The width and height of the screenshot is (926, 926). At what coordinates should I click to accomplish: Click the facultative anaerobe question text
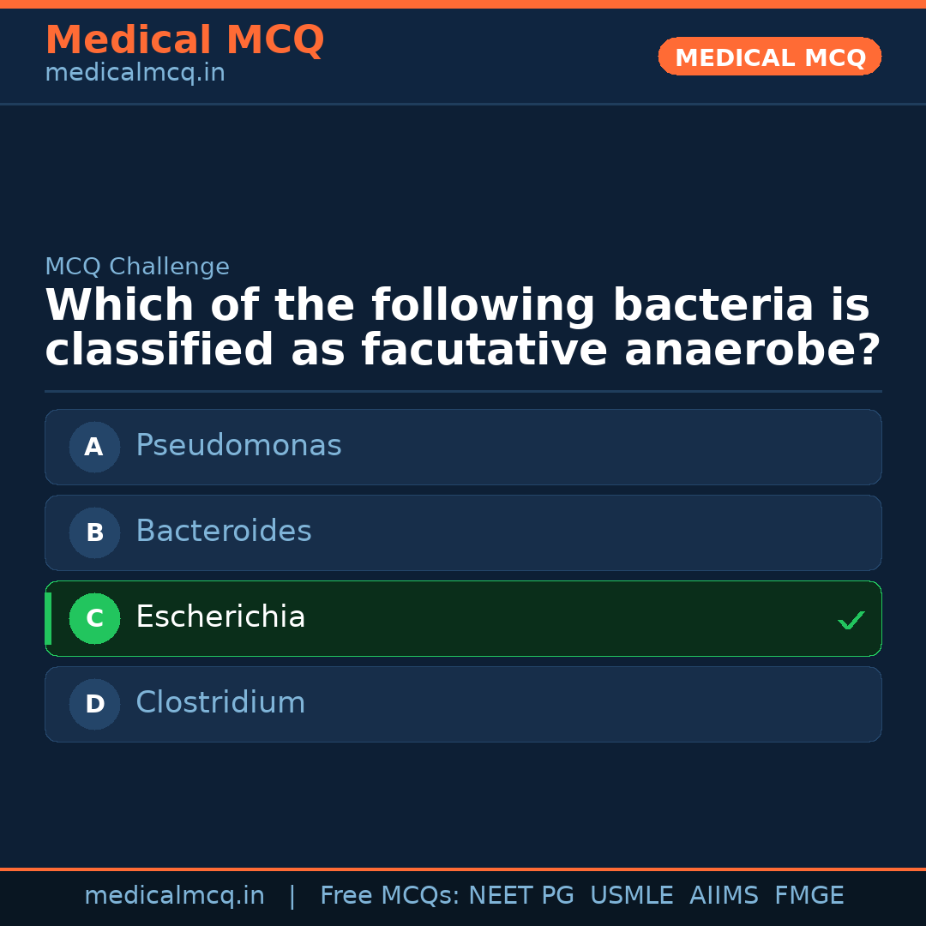(x=462, y=328)
